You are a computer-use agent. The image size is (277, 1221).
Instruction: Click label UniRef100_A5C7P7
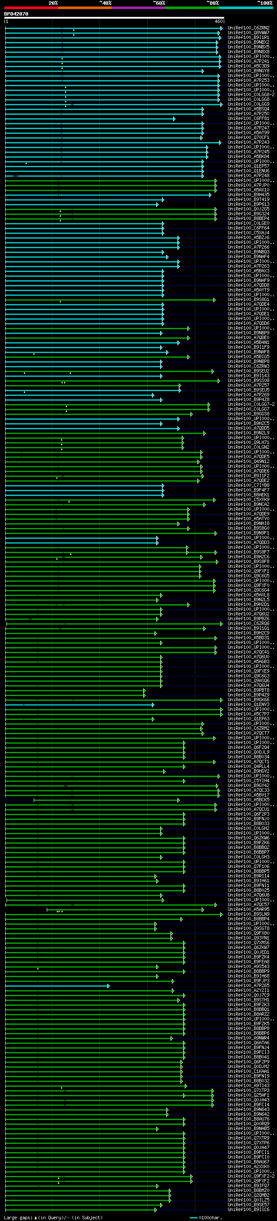pos(248,714)
